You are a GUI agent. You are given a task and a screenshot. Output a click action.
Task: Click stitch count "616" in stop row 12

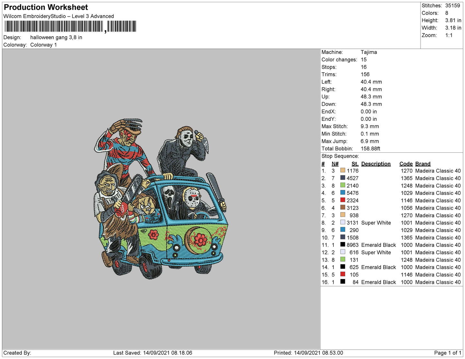point(354,252)
